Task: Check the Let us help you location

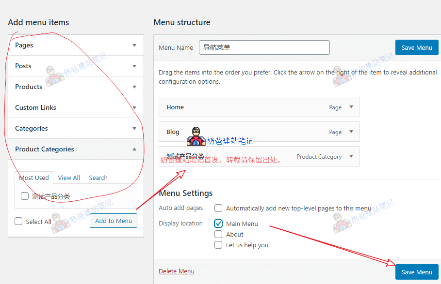Action: [x=218, y=245]
